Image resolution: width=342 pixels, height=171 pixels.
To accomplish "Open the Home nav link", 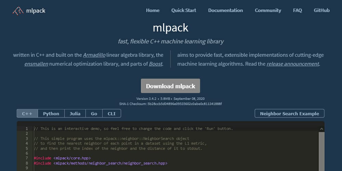I will point(153,10).
